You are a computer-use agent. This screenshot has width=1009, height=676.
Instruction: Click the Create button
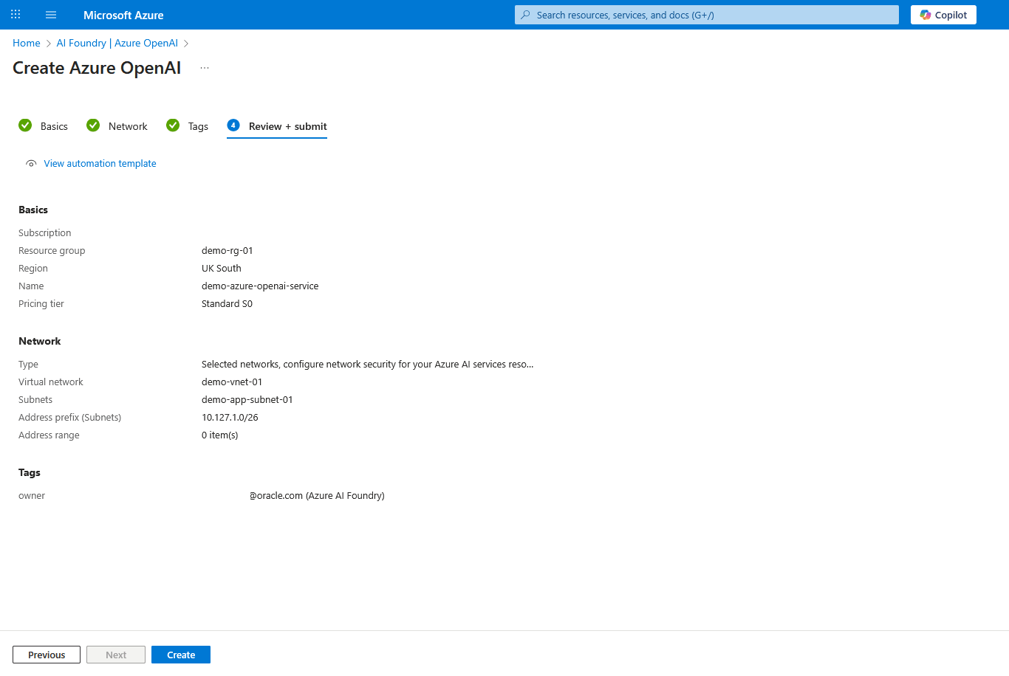click(180, 655)
